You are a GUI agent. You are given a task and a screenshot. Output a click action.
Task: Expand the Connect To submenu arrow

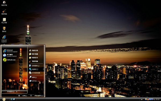point(43,69)
